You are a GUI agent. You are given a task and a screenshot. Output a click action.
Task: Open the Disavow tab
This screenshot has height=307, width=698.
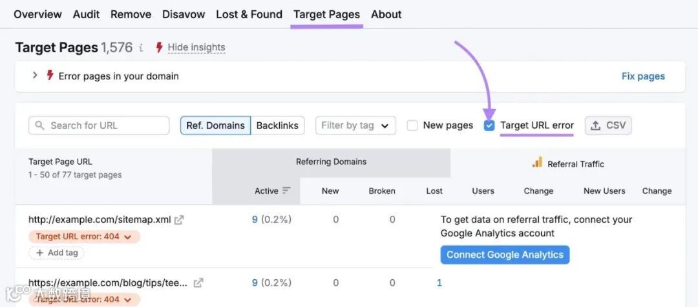click(x=184, y=14)
